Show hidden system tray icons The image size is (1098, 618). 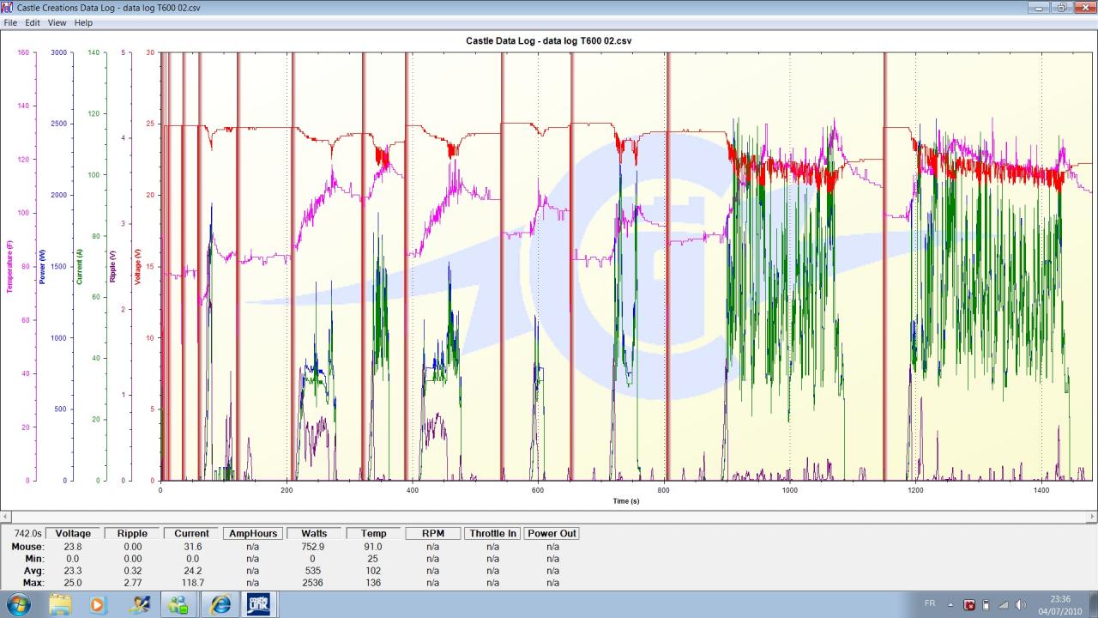click(x=950, y=604)
